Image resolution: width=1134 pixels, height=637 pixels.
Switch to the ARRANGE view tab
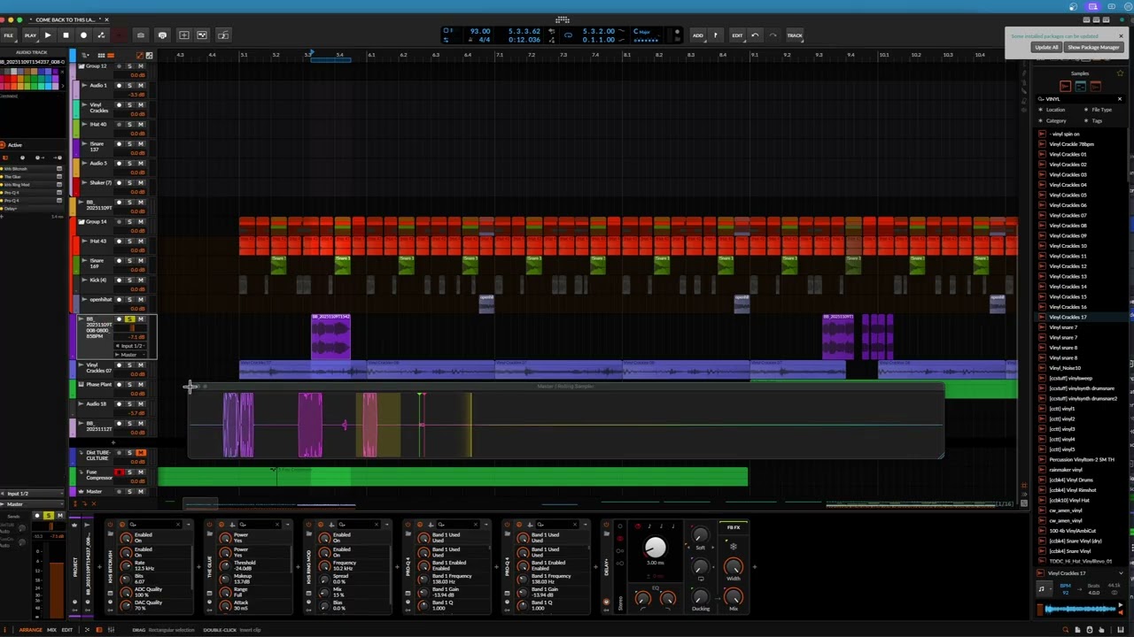click(x=30, y=630)
